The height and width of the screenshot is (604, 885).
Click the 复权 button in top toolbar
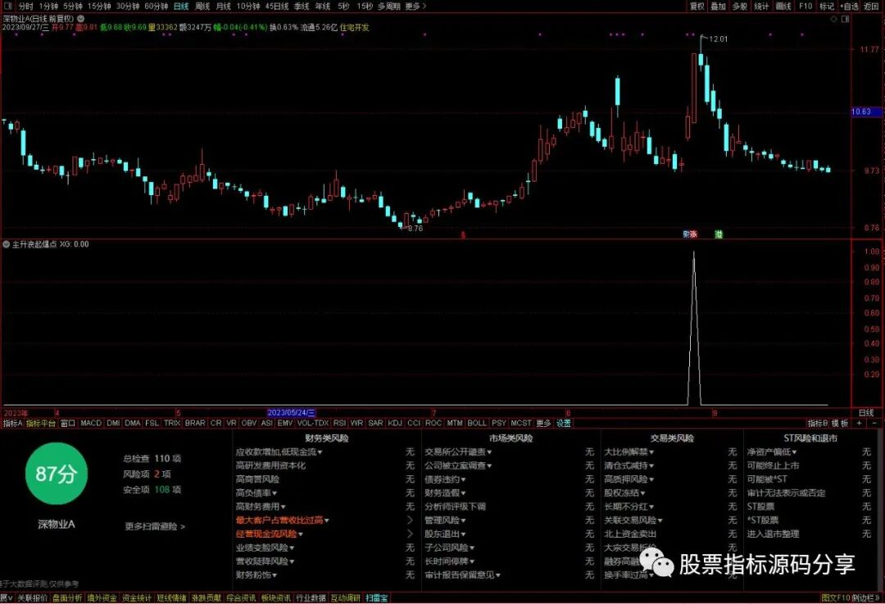(x=697, y=7)
